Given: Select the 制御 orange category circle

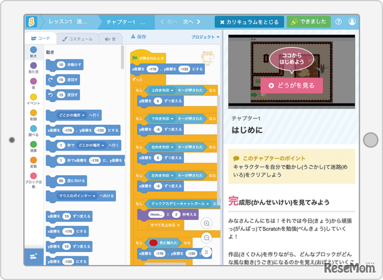Looking at the screenshot, I should tap(34, 113).
